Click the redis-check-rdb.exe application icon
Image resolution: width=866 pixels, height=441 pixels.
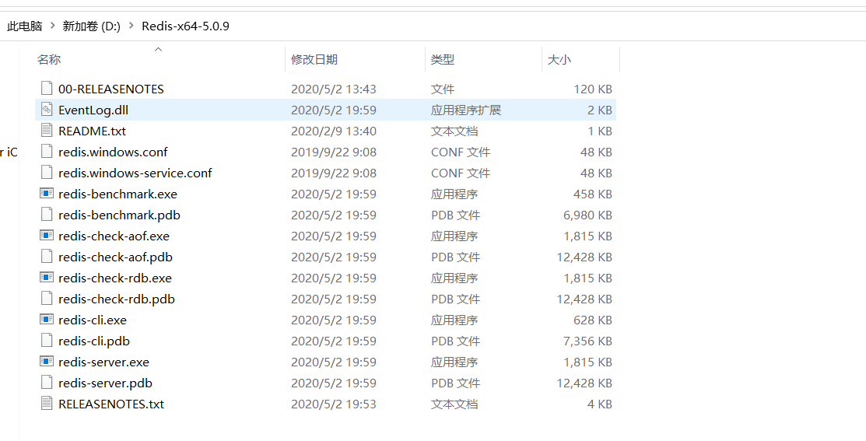point(47,277)
